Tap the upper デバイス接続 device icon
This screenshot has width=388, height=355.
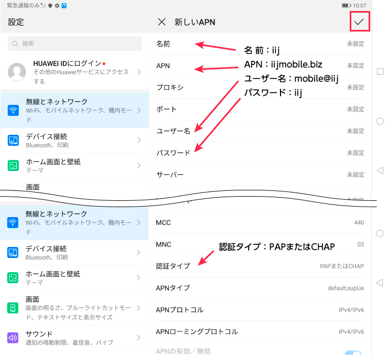13,140
